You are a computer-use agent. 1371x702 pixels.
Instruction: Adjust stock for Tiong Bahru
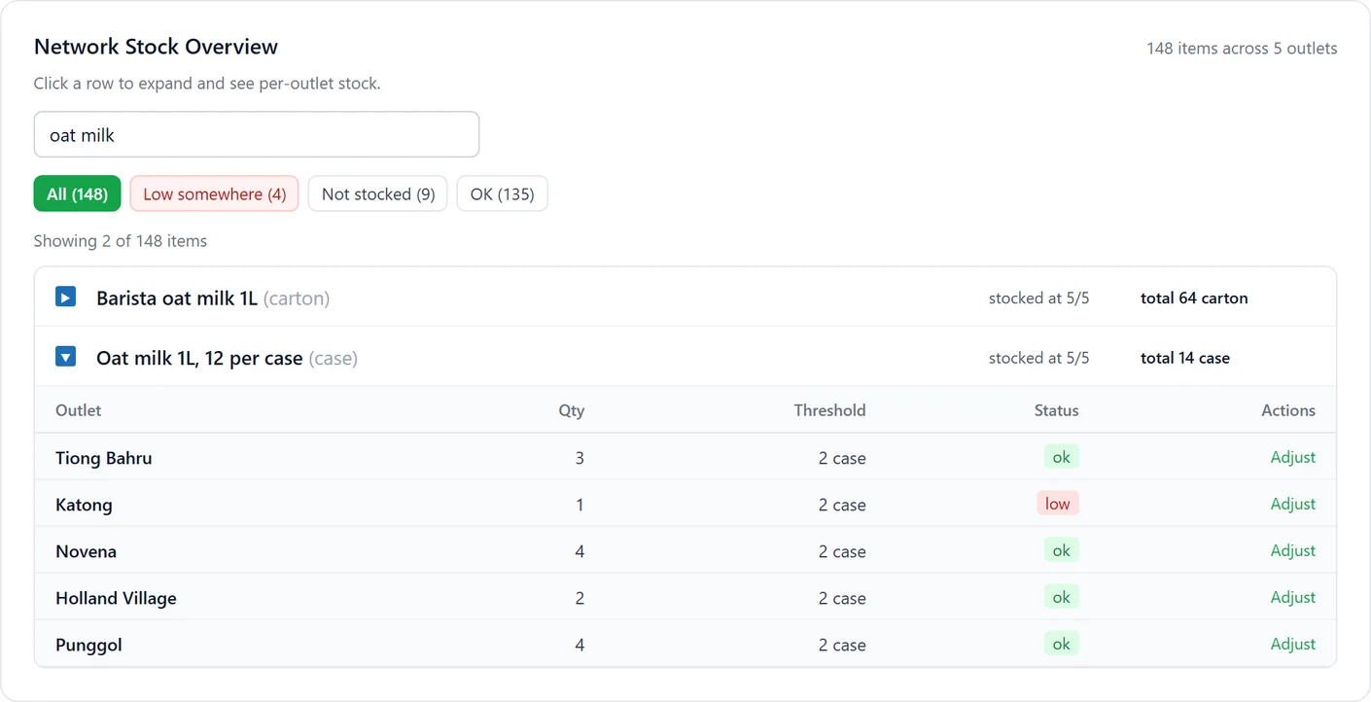click(x=1292, y=457)
